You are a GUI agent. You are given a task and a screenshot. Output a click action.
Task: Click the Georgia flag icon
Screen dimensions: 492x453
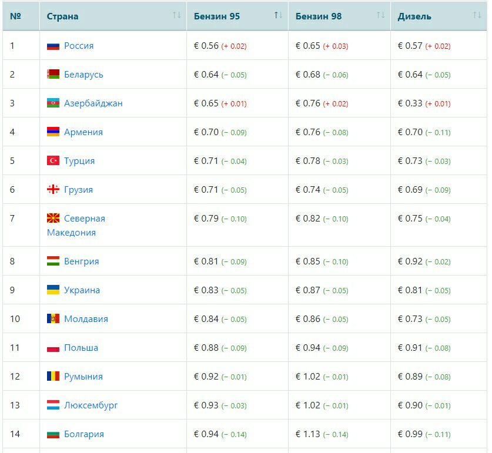(53, 190)
